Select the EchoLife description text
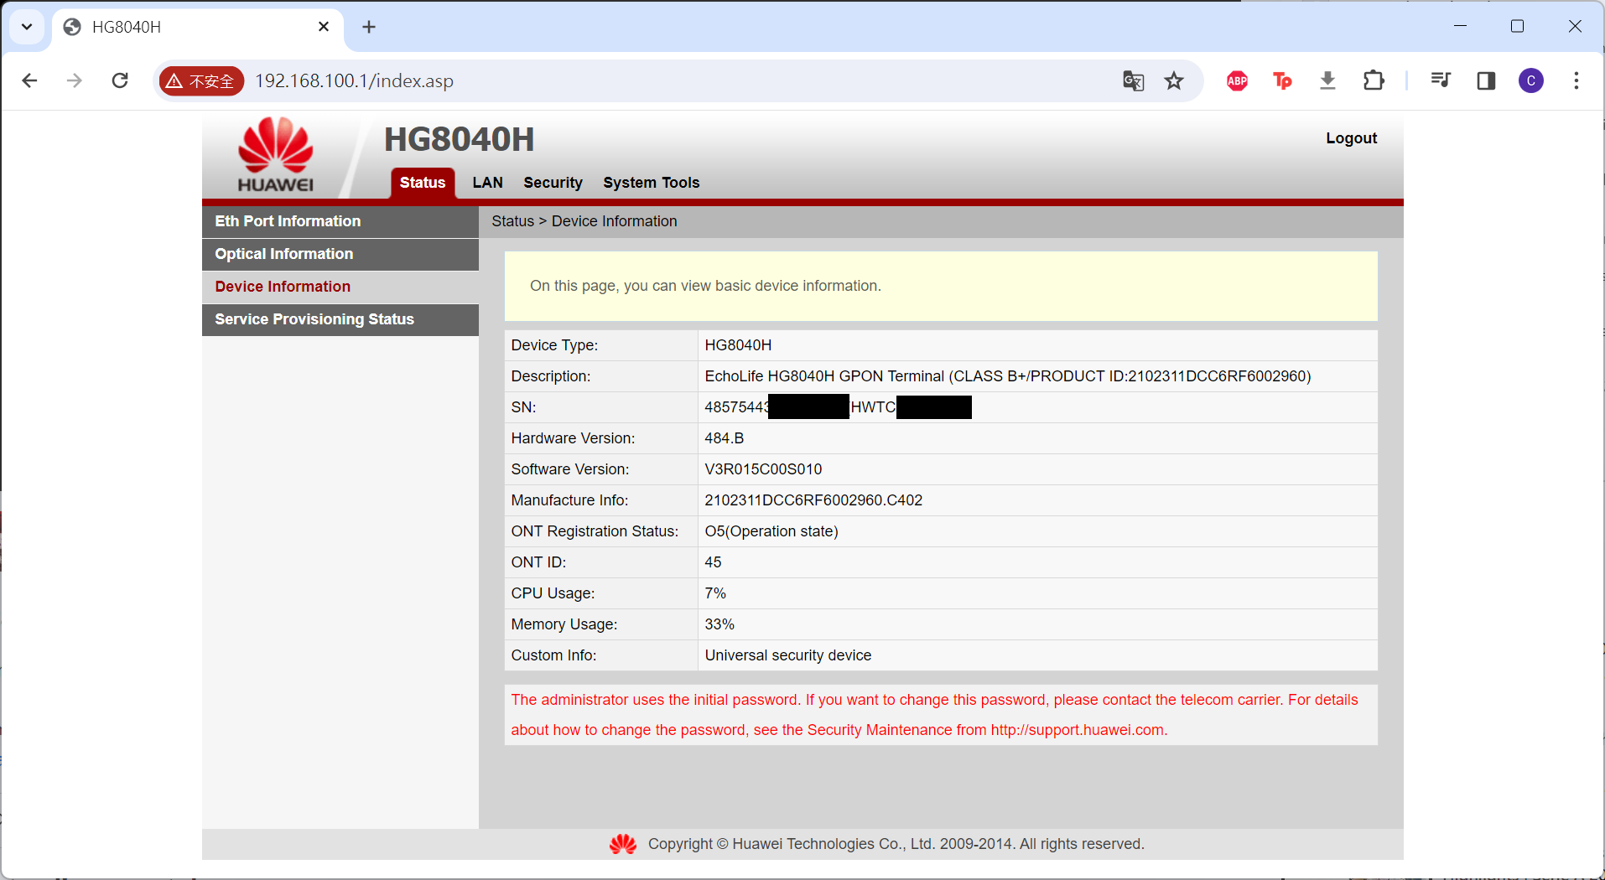Screen dimensions: 1605x880 1008,376
